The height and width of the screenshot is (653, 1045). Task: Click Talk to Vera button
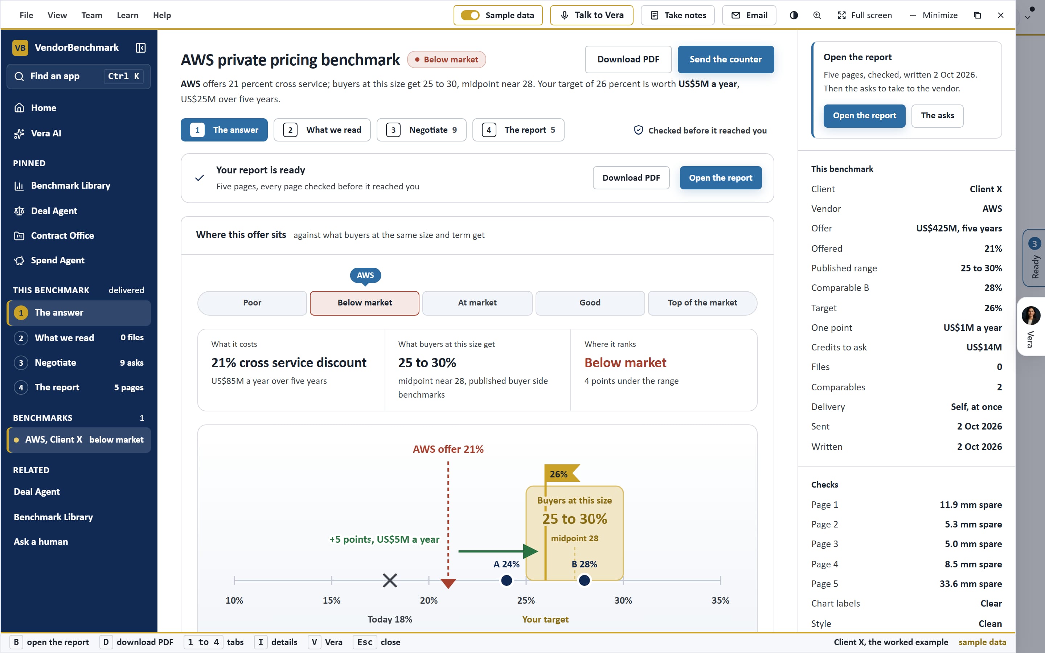(x=591, y=15)
